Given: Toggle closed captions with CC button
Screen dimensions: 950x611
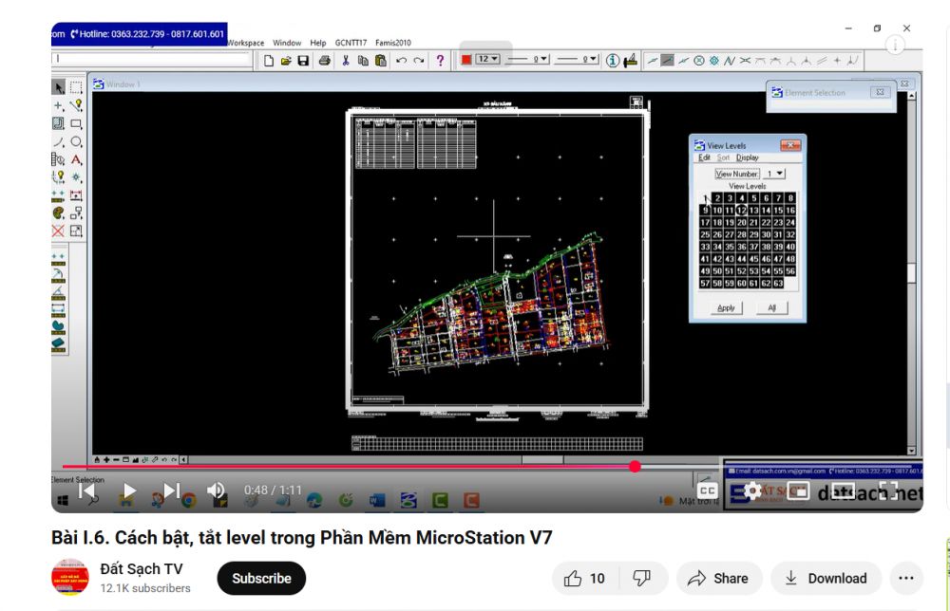Looking at the screenshot, I should coord(707,491).
